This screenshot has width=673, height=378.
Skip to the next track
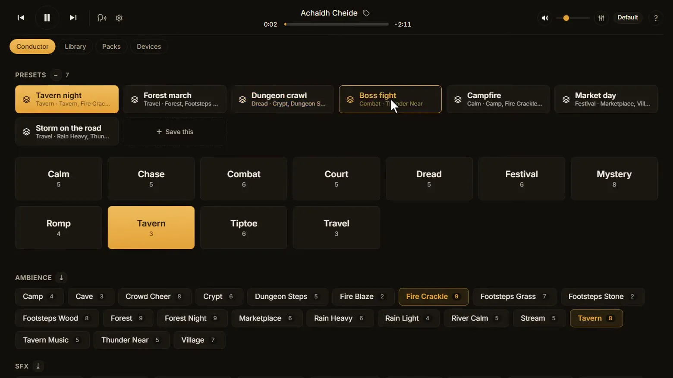pyautogui.click(x=73, y=18)
